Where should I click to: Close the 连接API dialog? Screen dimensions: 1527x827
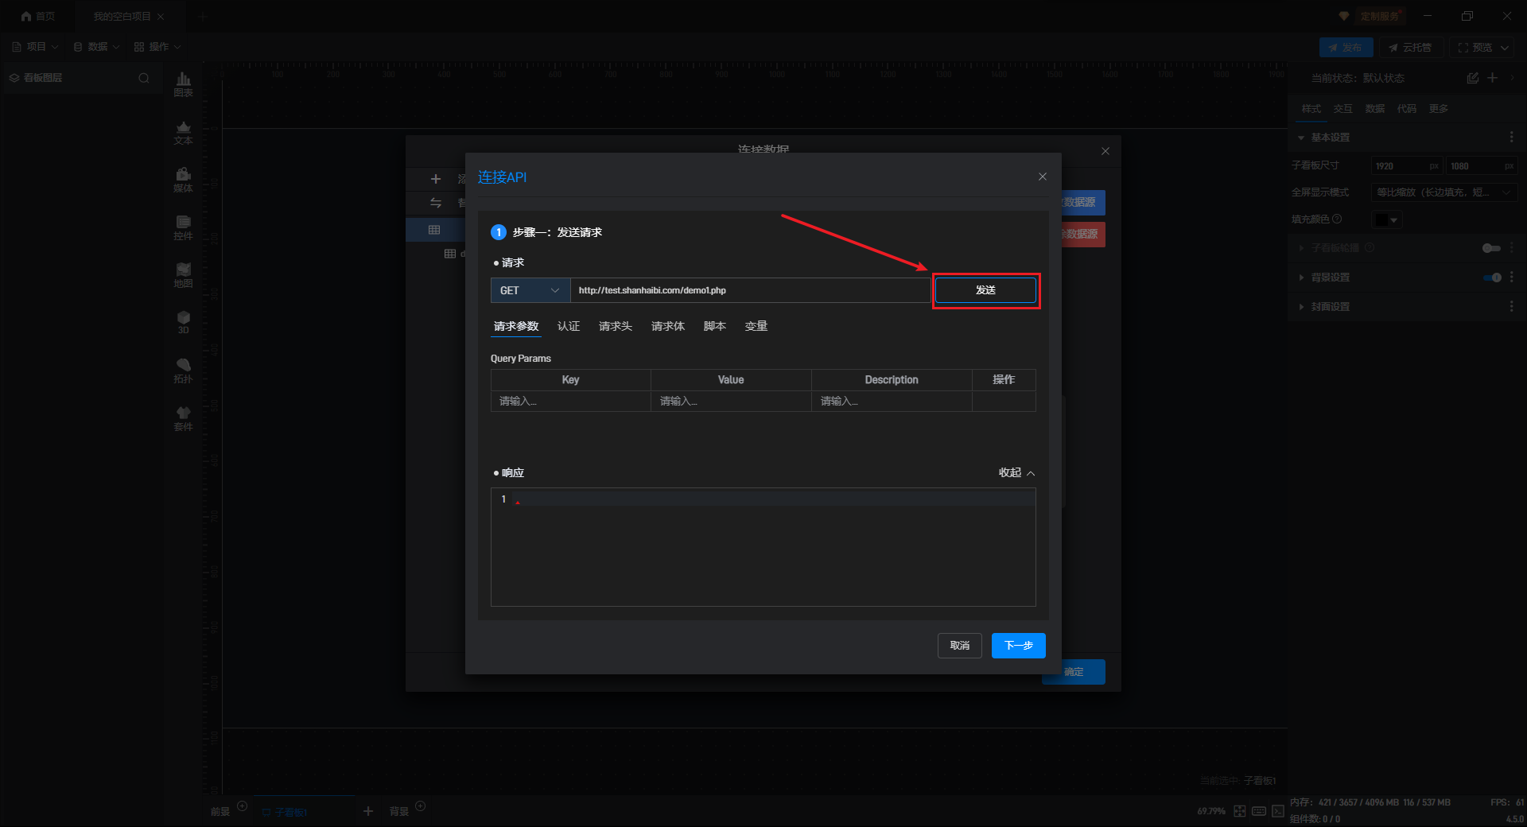pos(1042,177)
